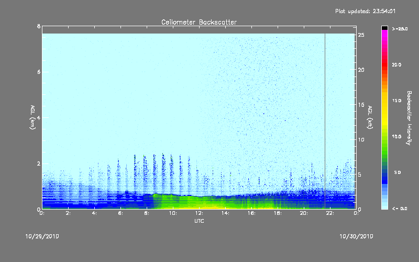This screenshot has height=262, width=419.
Task: Click the 20 kft tick label on right axis
Action: click(361, 70)
